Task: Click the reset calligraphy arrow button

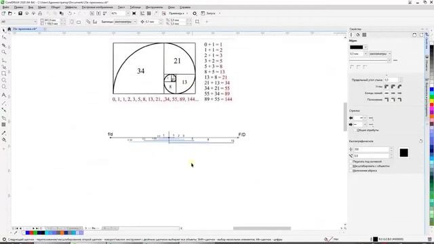Action: point(420,141)
